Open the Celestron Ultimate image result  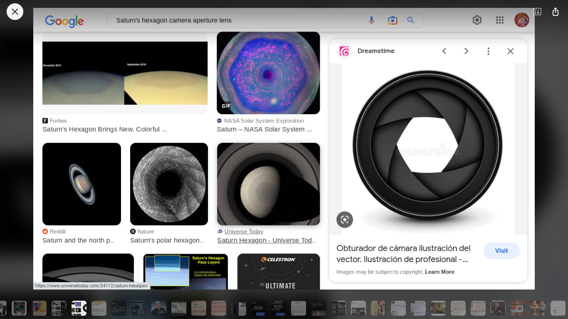pyautogui.click(x=279, y=272)
